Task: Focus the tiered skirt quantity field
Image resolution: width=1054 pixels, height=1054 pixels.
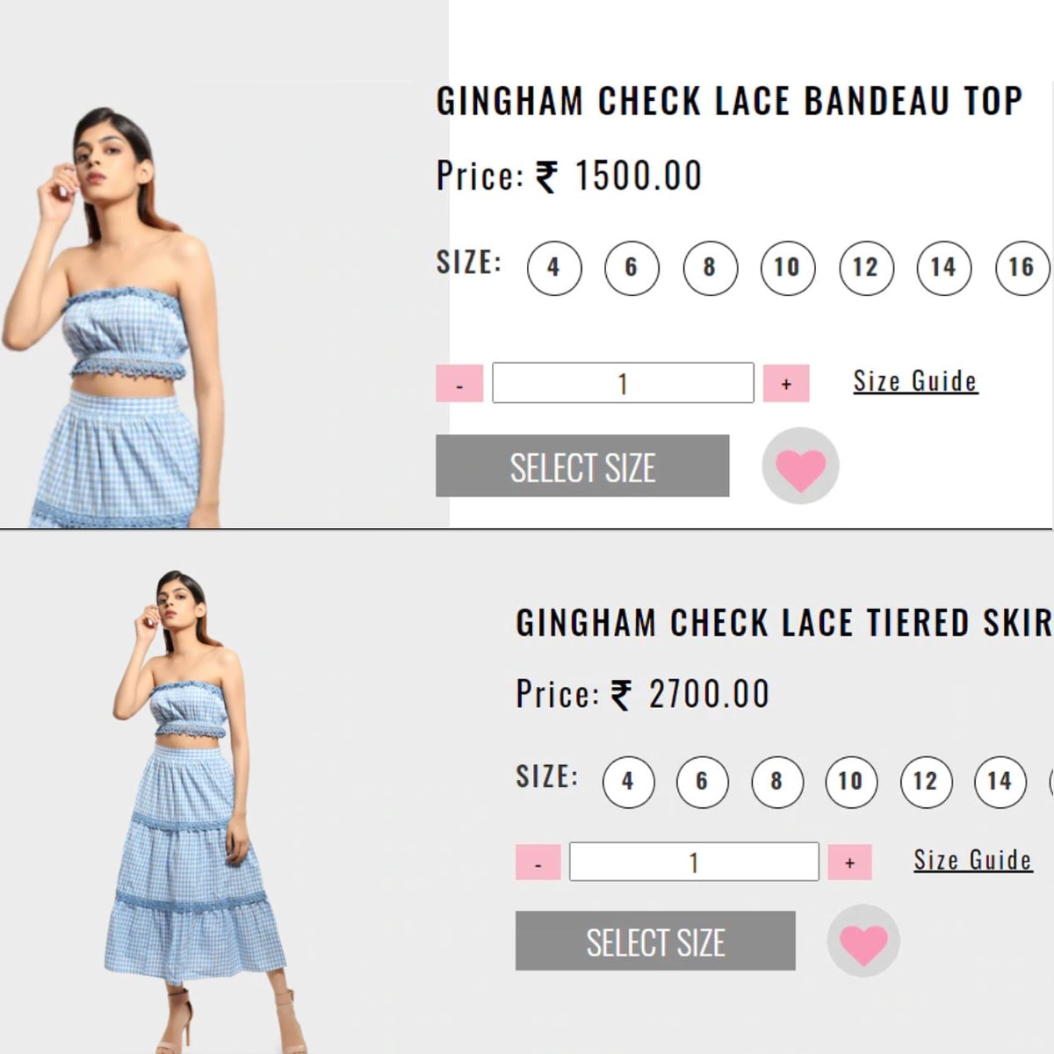Action: (x=694, y=862)
